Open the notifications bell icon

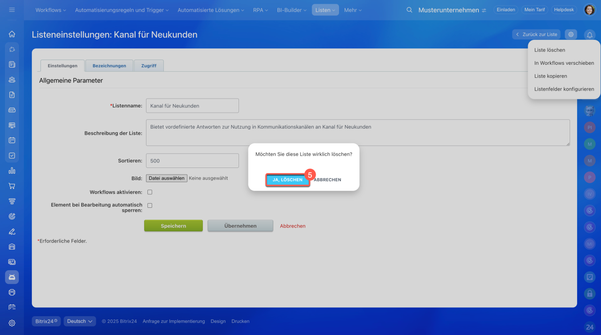click(x=590, y=35)
